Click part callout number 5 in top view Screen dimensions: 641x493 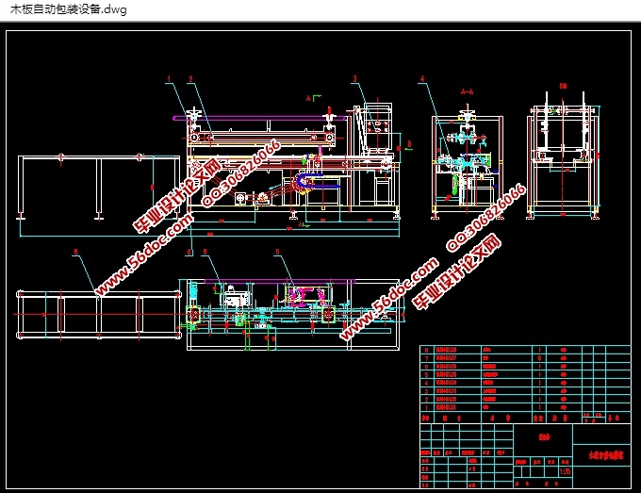point(277,252)
